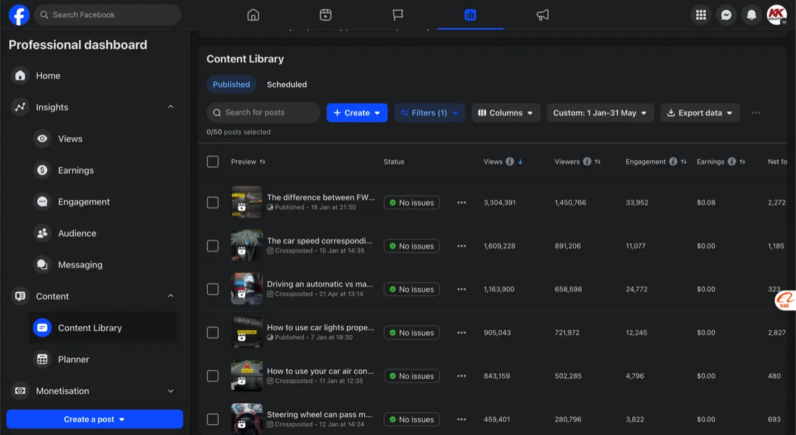Open the apps grid menu icon
This screenshot has height=435, width=796.
(x=701, y=15)
